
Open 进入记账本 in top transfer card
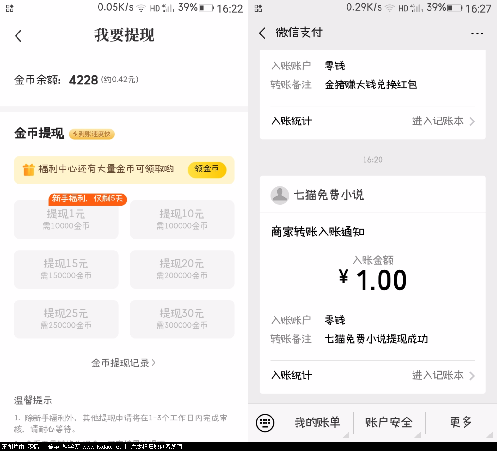pos(443,121)
